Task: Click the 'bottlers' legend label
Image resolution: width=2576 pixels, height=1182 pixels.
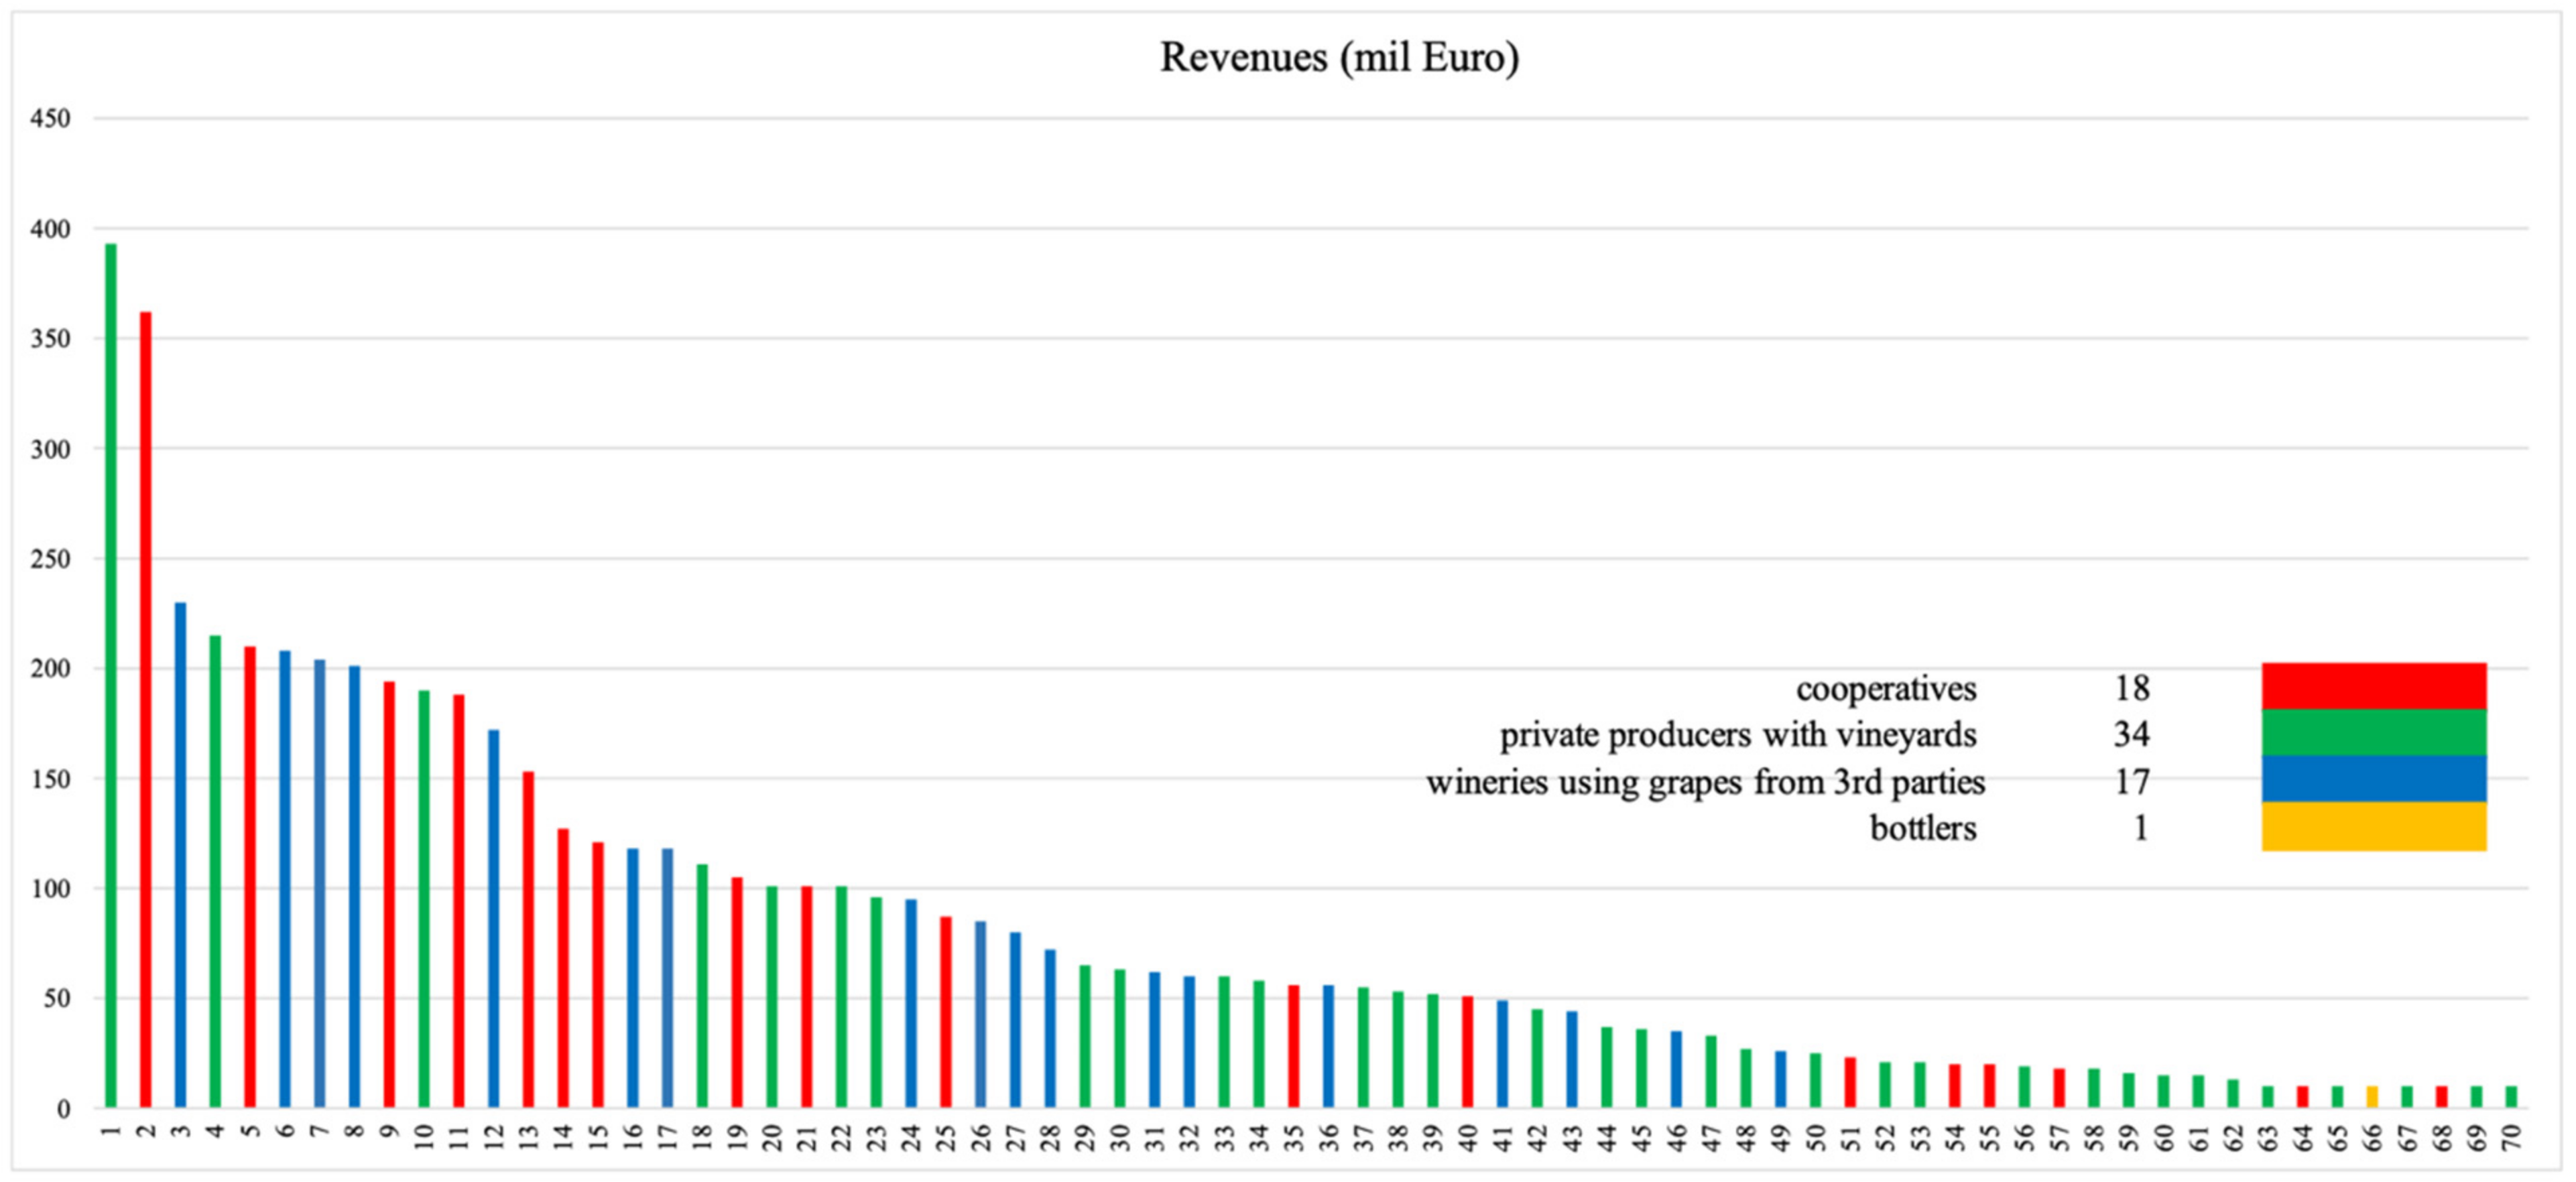Action: 1923,828
